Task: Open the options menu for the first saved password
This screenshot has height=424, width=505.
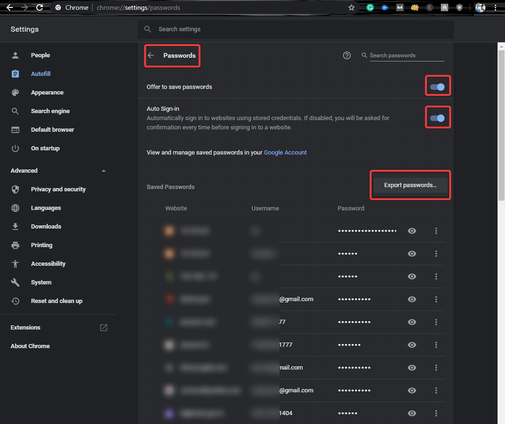Action: click(x=436, y=230)
